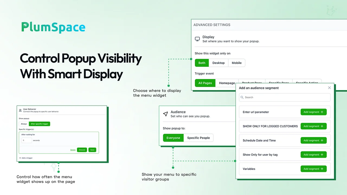Select the Both device option

click(x=202, y=63)
